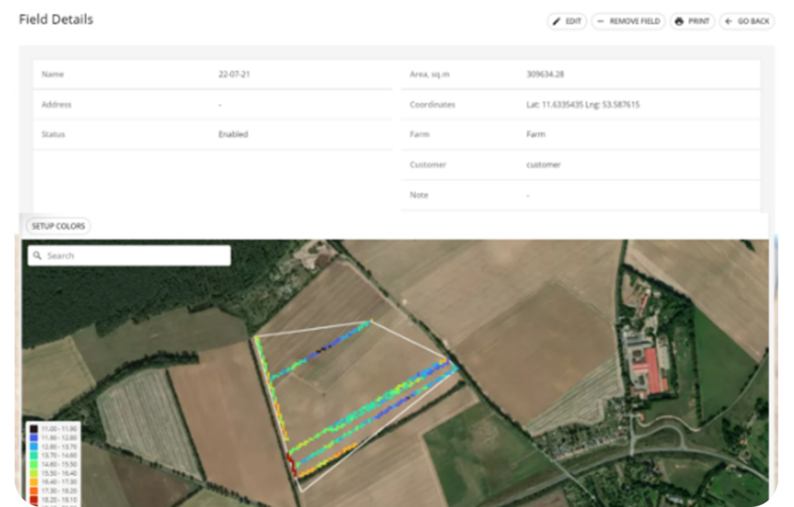Pick the light blue 12.80-13.70 legend swatch
The width and height of the screenshot is (794, 507).
click(x=33, y=447)
